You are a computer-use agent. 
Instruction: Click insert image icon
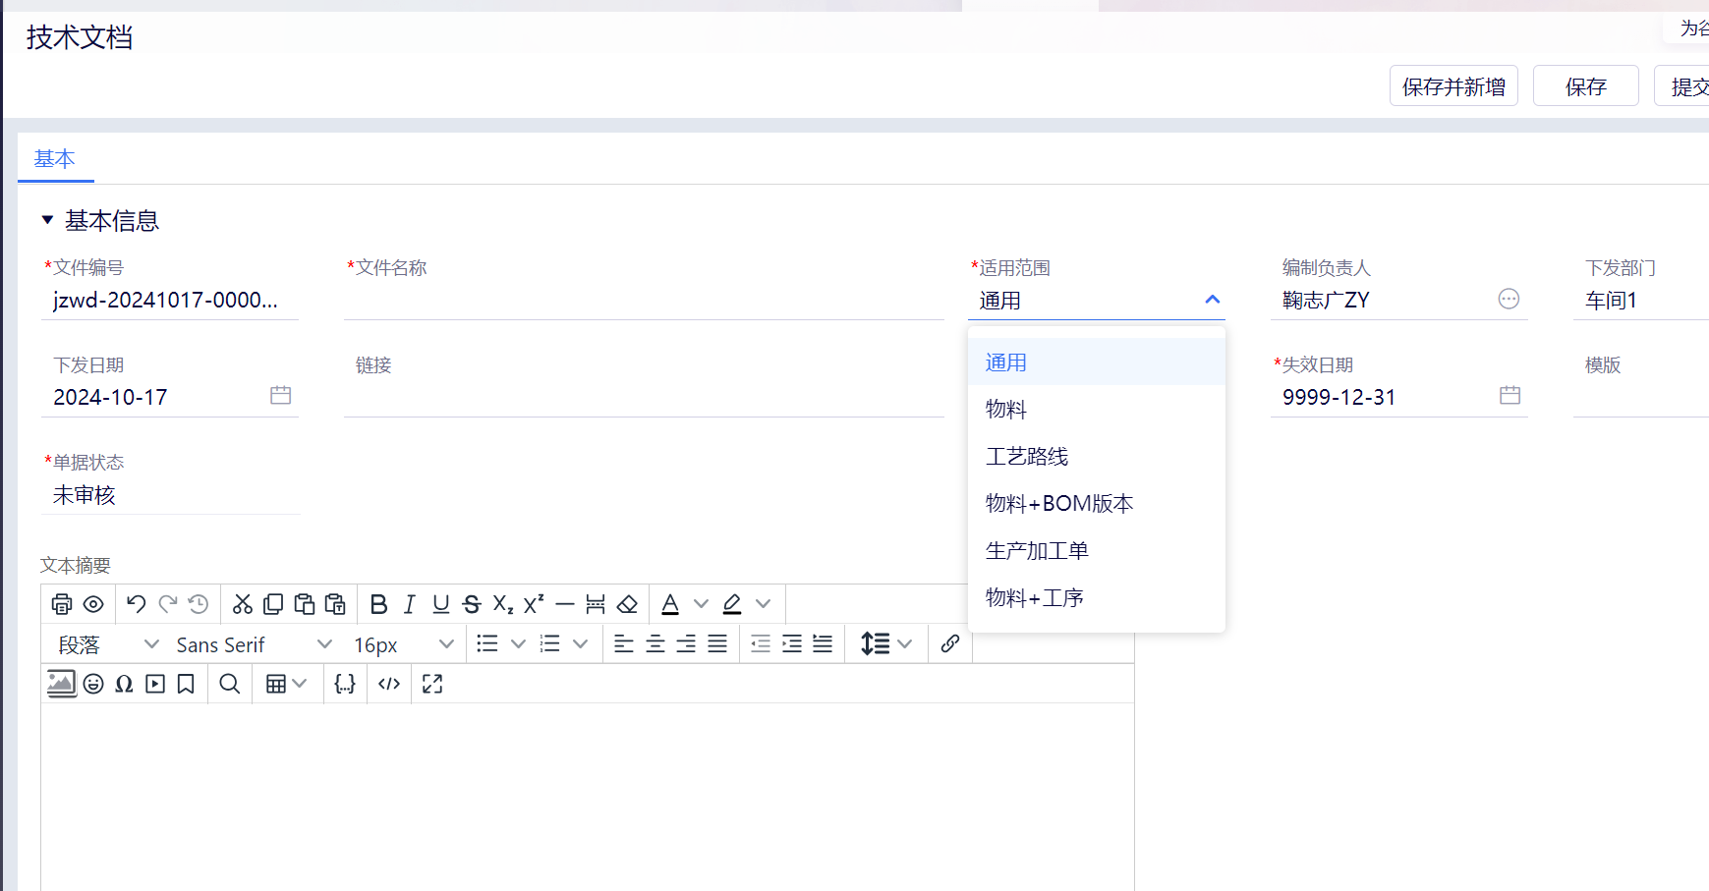62,683
